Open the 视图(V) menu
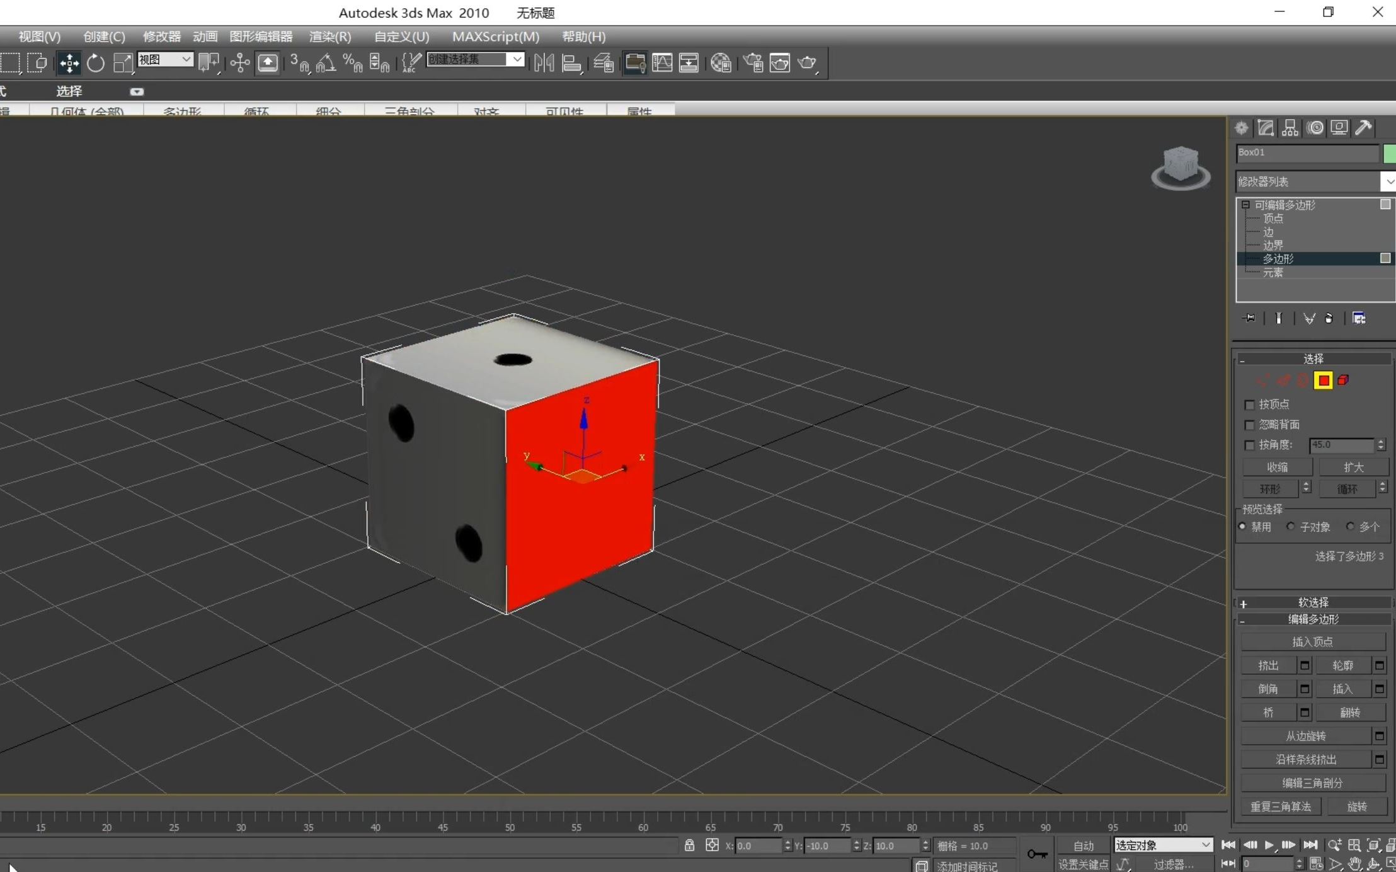This screenshot has width=1396, height=872. (x=39, y=37)
